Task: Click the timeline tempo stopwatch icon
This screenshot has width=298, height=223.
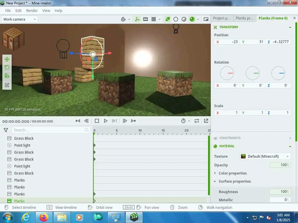Action: click(183, 121)
